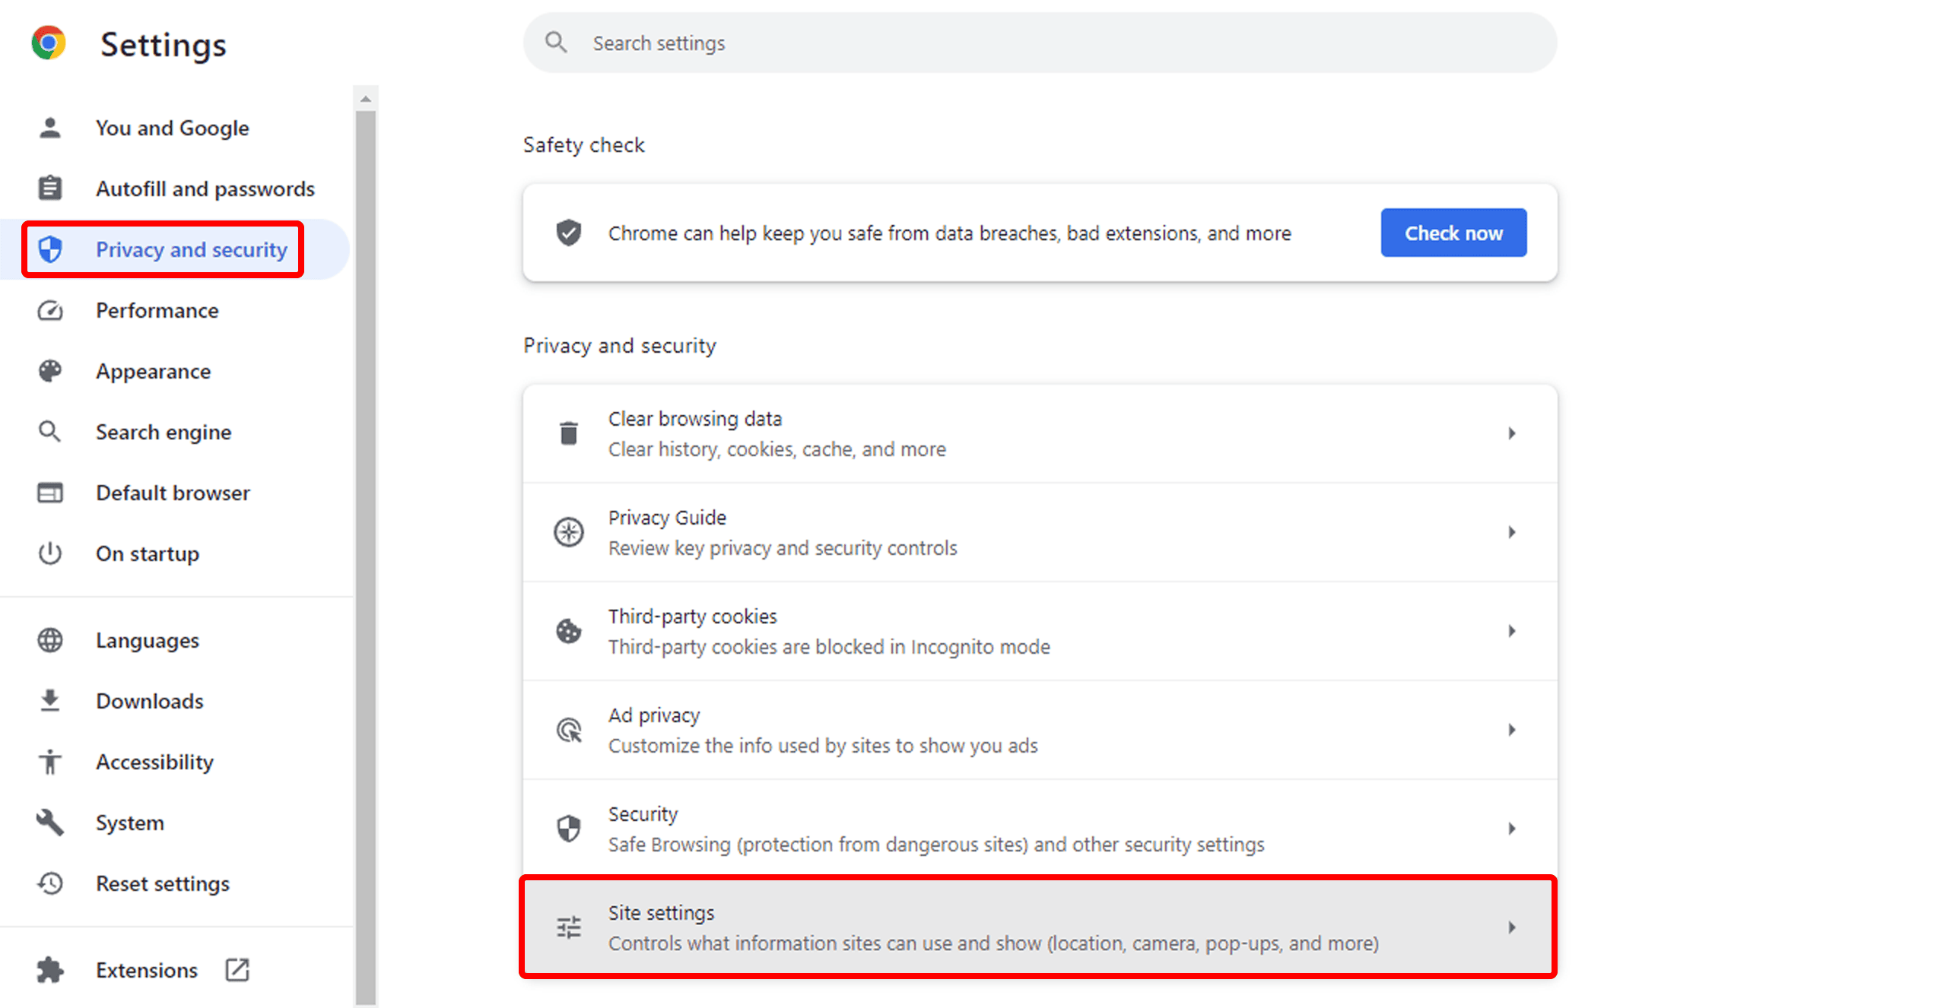Click the System wrench icon
This screenshot has height=1008, width=1947.
50,822
